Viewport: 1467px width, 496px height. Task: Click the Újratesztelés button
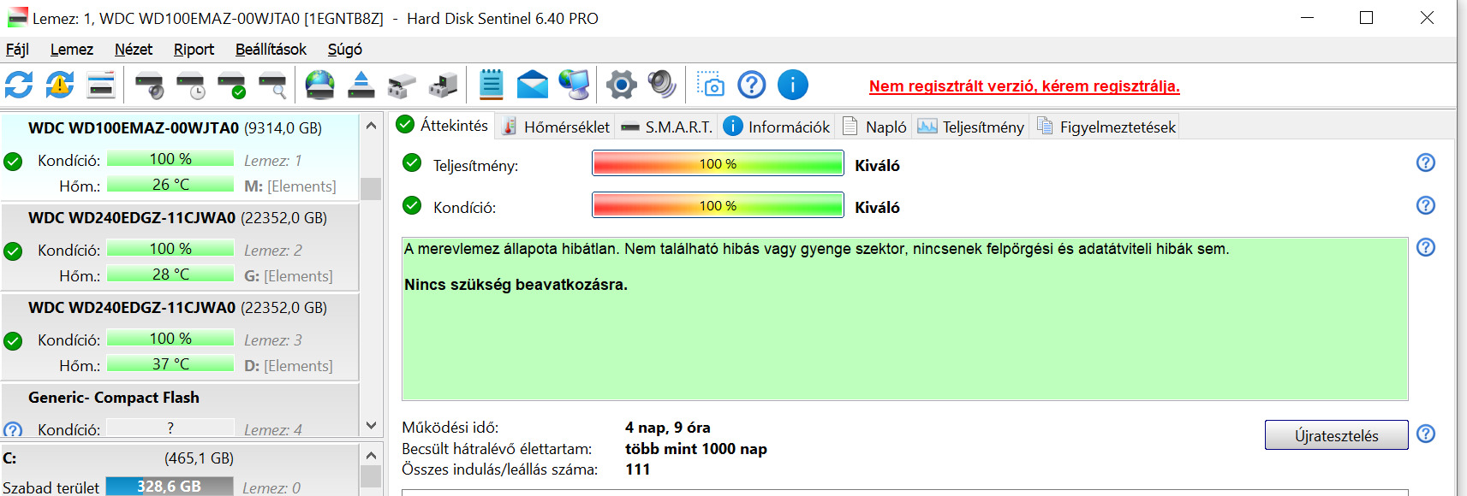tap(1336, 435)
